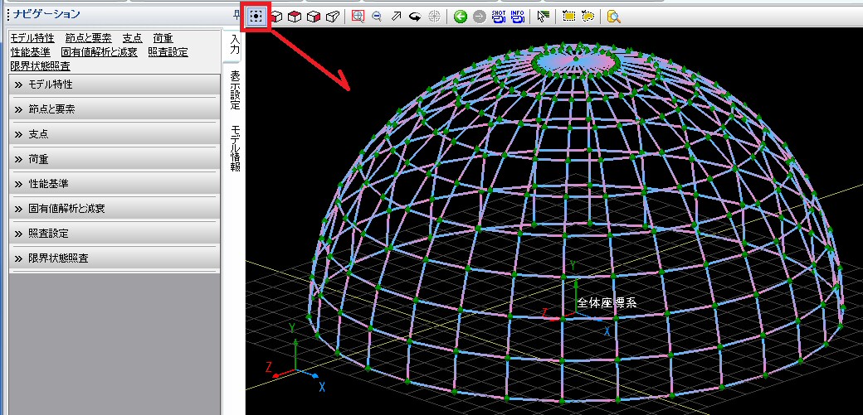Expand the 節点と要素 section
The image size is (863, 415).
[115, 109]
